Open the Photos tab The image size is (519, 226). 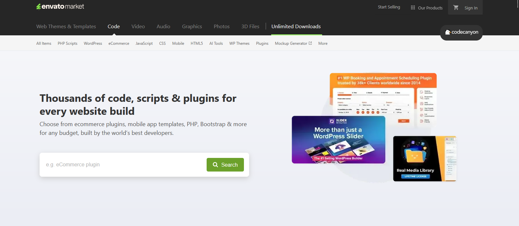[222, 27]
